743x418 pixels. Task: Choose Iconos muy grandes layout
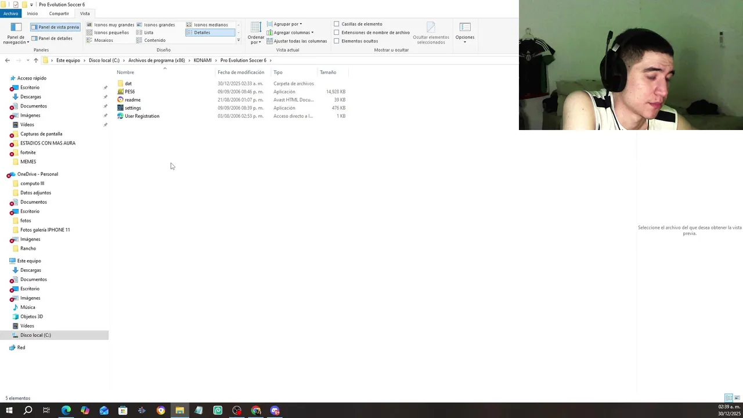pos(110,25)
